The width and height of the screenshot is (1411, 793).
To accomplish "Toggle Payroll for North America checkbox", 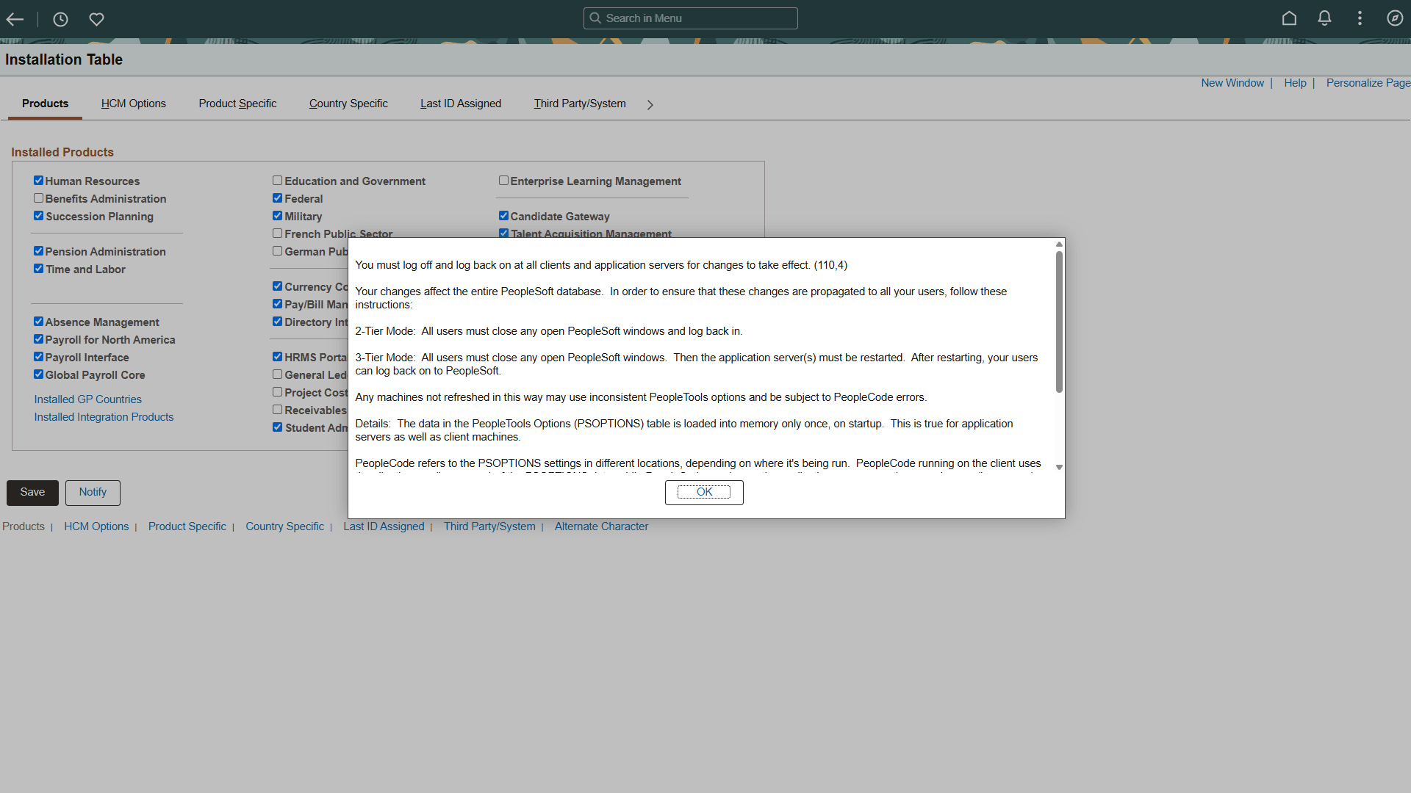I will tap(38, 339).
